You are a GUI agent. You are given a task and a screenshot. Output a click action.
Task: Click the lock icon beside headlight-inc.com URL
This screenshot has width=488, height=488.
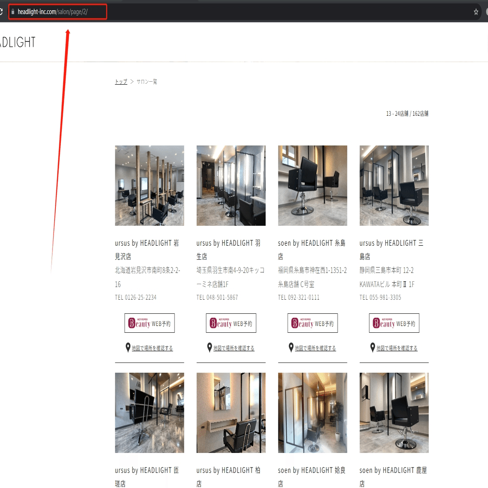coord(13,12)
